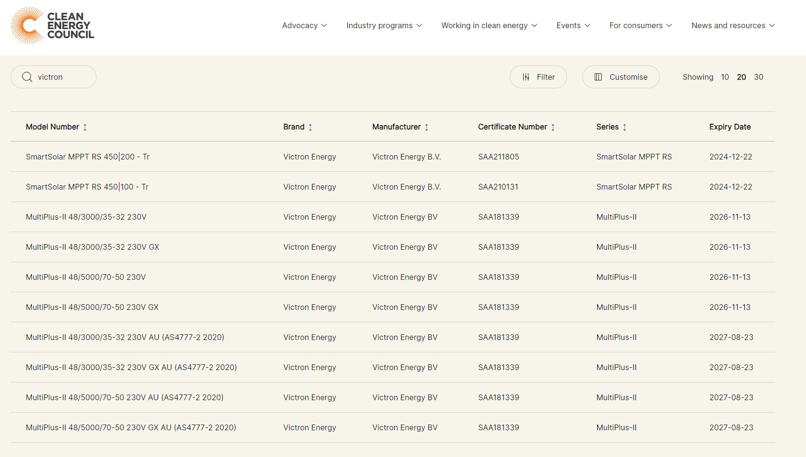Sort by Model Number arrow icon
This screenshot has width=806, height=457.
pyautogui.click(x=85, y=127)
